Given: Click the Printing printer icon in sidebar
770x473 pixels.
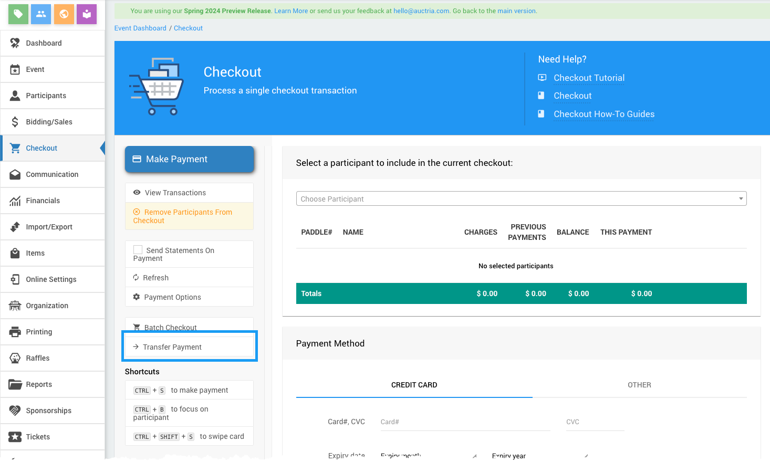Looking at the screenshot, I should click(15, 332).
